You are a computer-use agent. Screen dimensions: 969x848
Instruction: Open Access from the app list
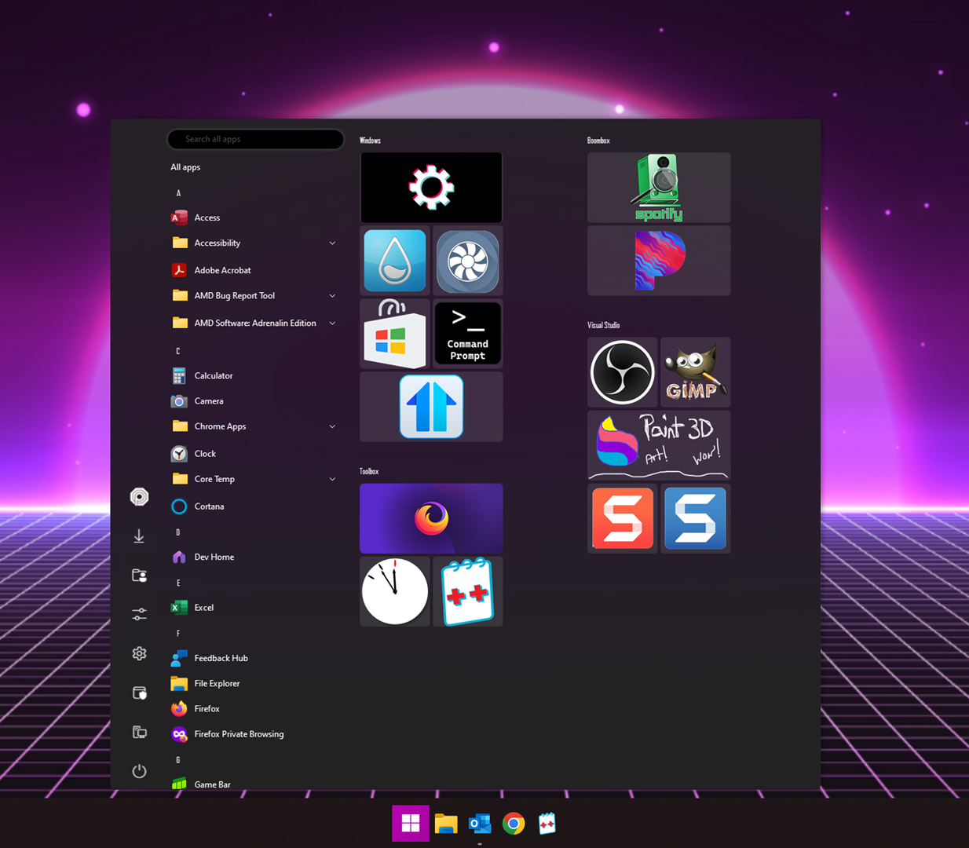tap(255, 217)
